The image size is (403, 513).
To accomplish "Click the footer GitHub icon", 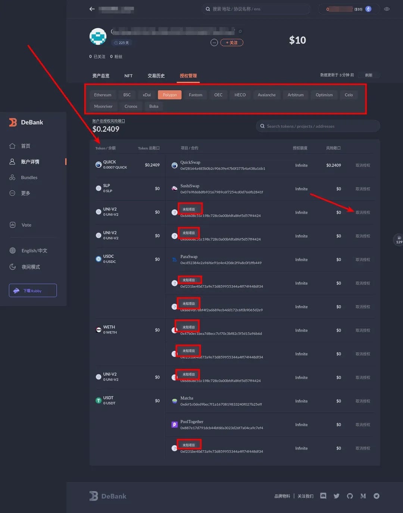I will click(350, 496).
